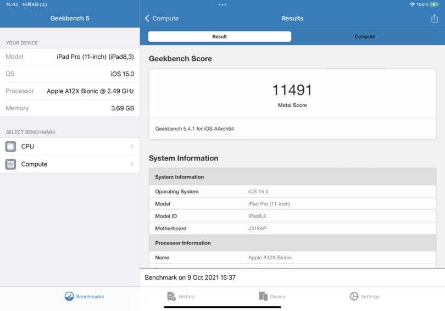
Task: Open the CPU benchmark chip icon
Action: click(x=10, y=146)
